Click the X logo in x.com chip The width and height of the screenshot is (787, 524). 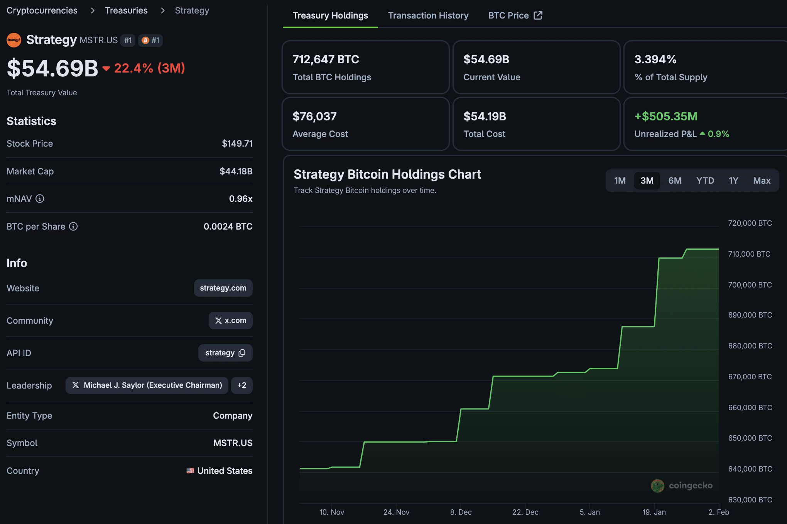tap(218, 321)
